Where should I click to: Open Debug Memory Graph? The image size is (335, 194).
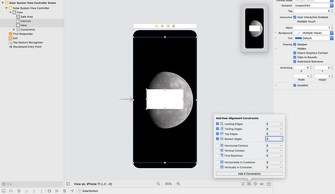57,191
